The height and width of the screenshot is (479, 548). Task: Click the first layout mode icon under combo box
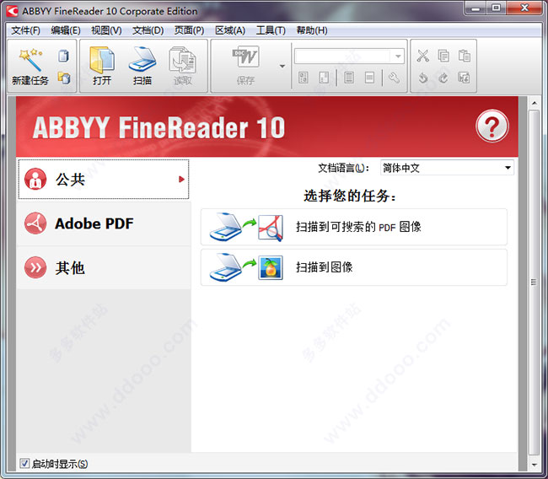304,78
